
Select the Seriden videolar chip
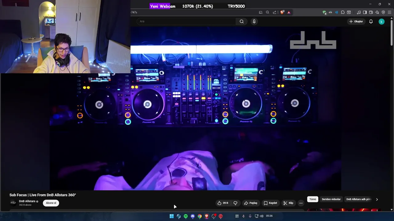tap(331, 199)
